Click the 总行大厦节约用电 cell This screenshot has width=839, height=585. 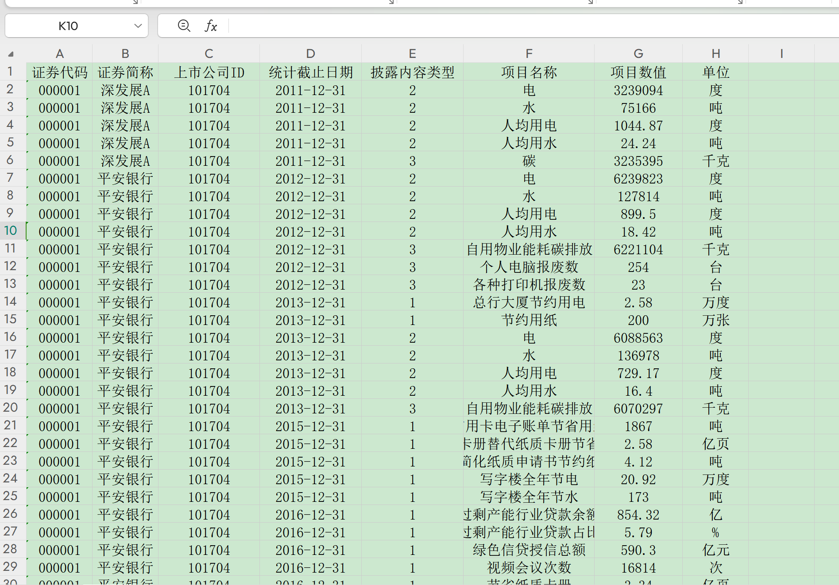click(x=529, y=302)
